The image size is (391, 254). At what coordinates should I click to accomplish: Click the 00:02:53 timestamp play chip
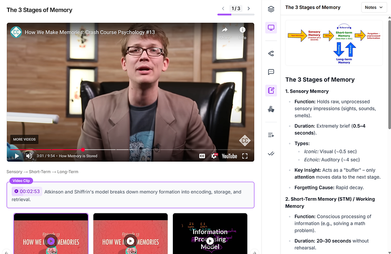[27, 191]
